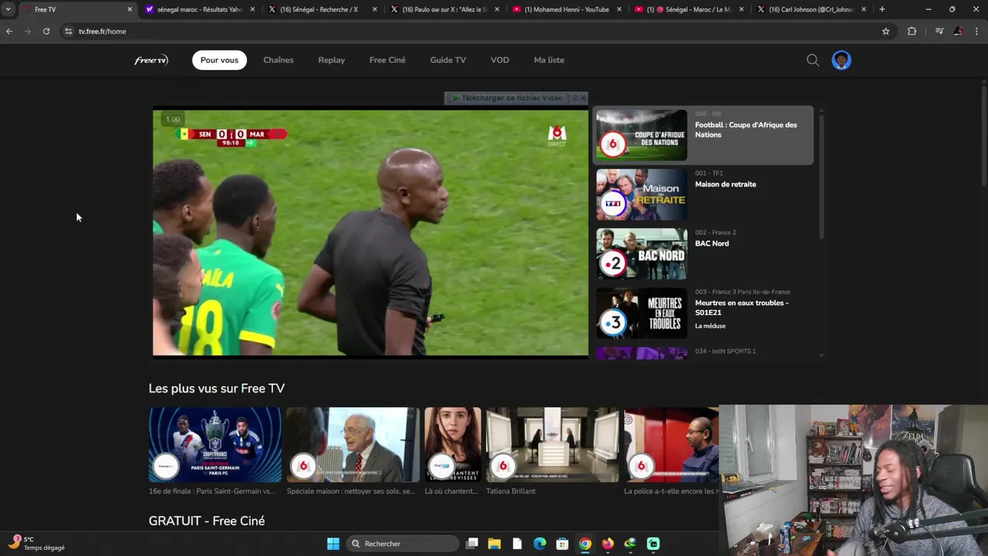Screen dimensions: 988x556
Task: Click the browser back arrow
Action: tap(9, 32)
